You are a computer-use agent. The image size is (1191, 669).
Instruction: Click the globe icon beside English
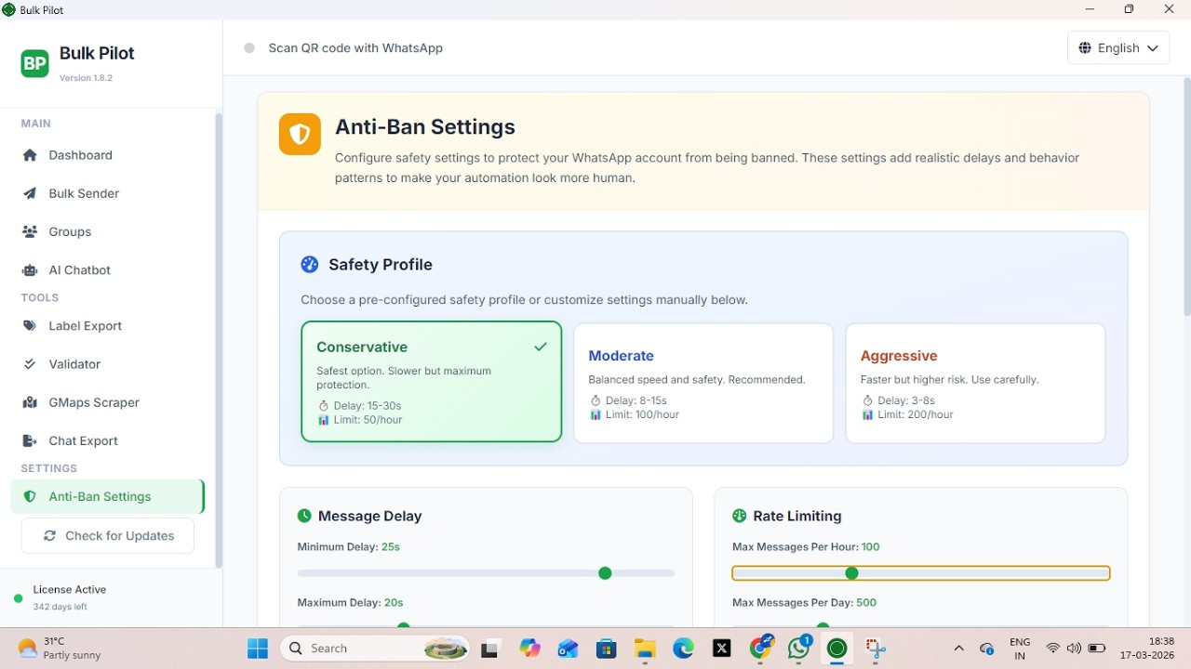point(1086,48)
